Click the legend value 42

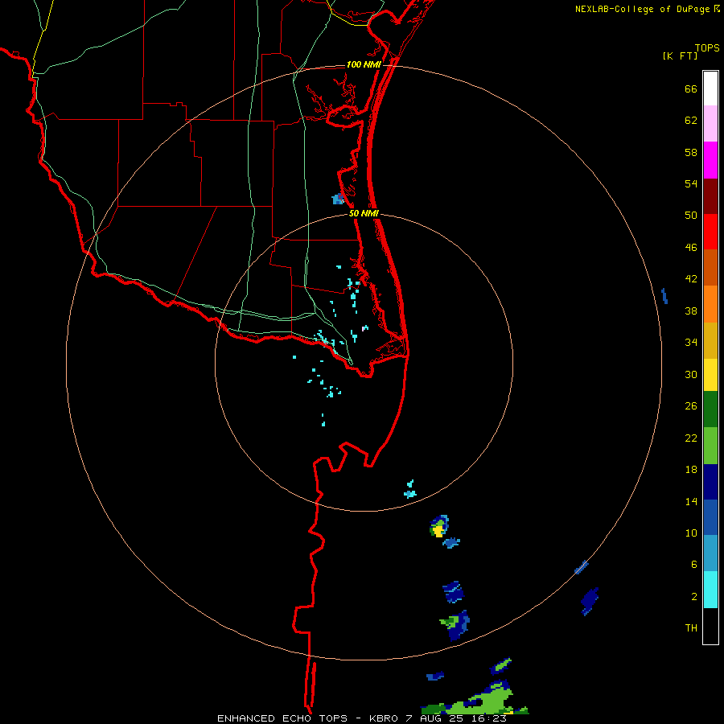[691, 279]
